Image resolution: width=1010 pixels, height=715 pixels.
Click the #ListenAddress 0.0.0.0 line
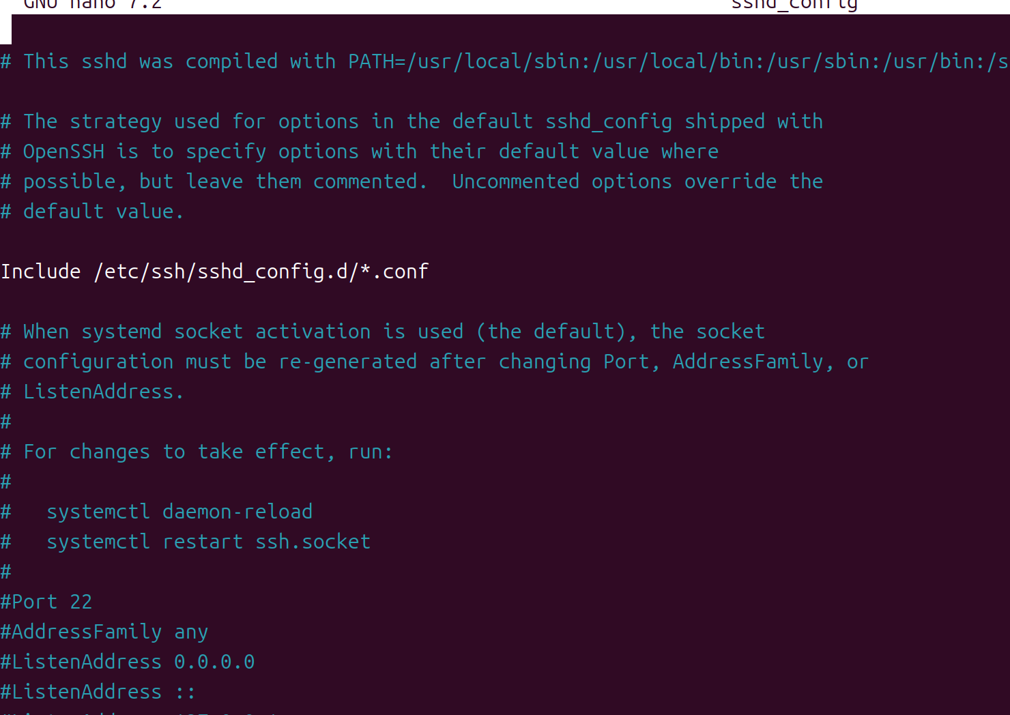point(127,662)
